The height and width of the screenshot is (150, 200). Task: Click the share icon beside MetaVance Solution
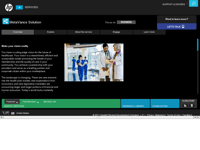point(6,21)
